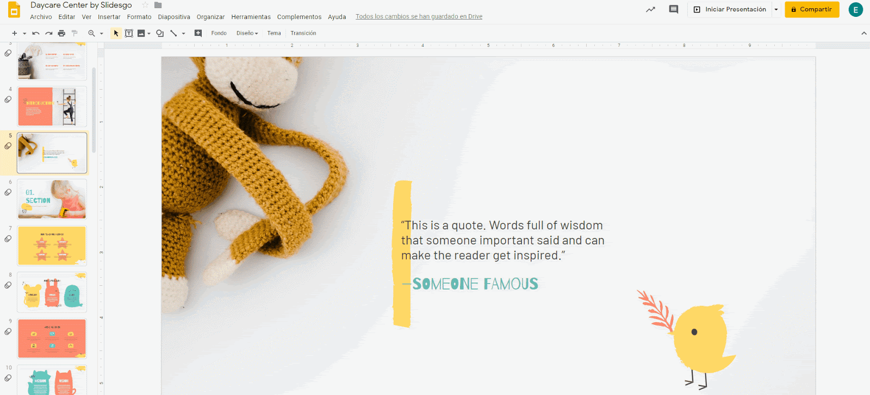The height and width of the screenshot is (395, 870).
Task: Activate the select cursor tool
Action: pyautogui.click(x=116, y=33)
